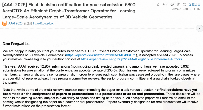Click the '12,957 submissions' paragraph
The height and width of the screenshot is (110, 203).
(101, 74)
